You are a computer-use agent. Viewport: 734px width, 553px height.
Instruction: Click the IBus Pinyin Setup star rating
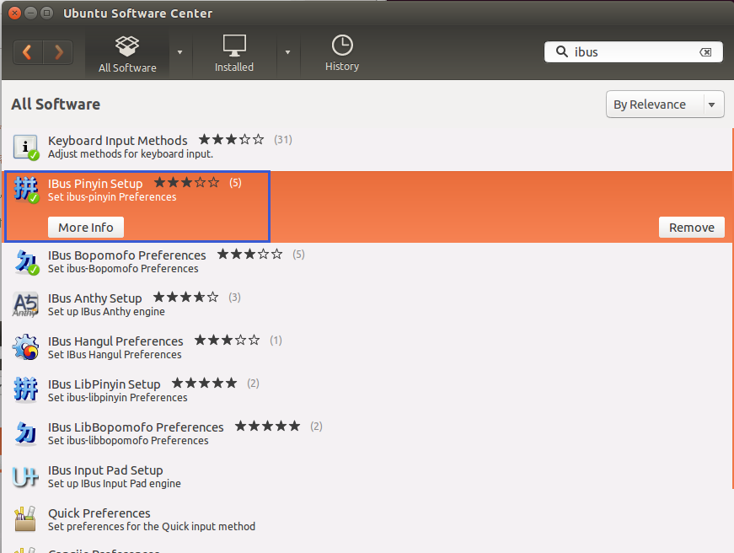tap(186, 183)
